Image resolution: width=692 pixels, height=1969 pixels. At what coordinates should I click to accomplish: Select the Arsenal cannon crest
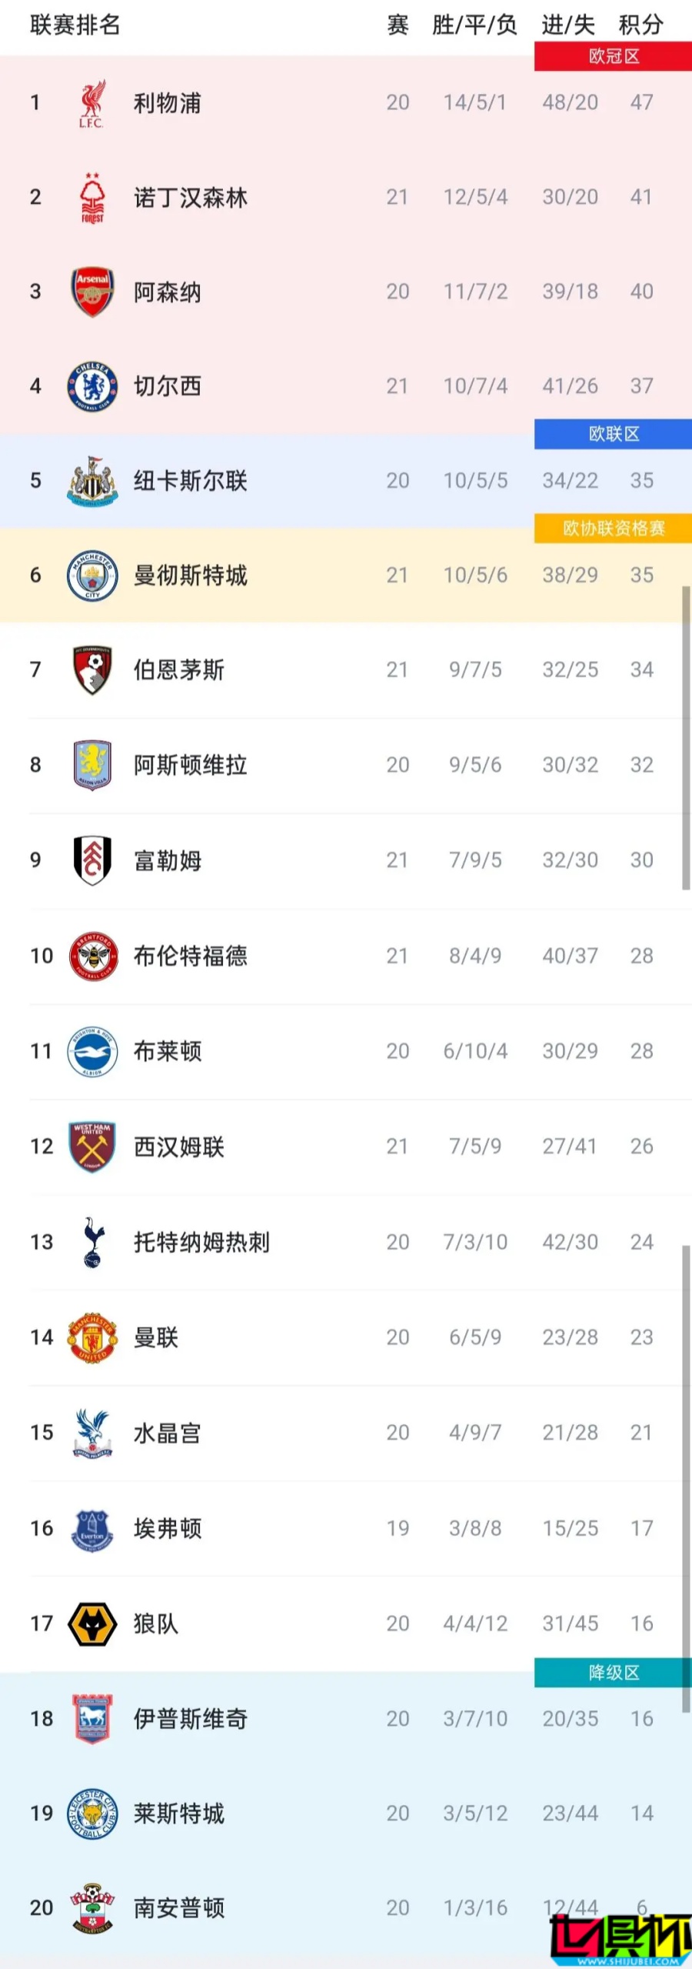(92, 292)
